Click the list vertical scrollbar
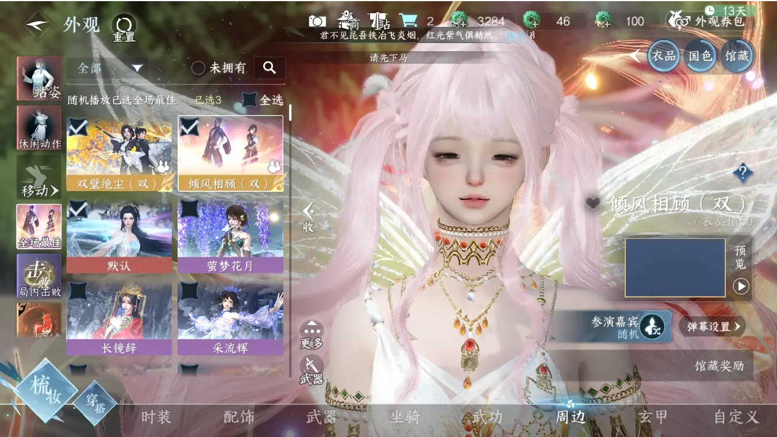The height and width of the screenshot is (437, 777). (290, 241)
